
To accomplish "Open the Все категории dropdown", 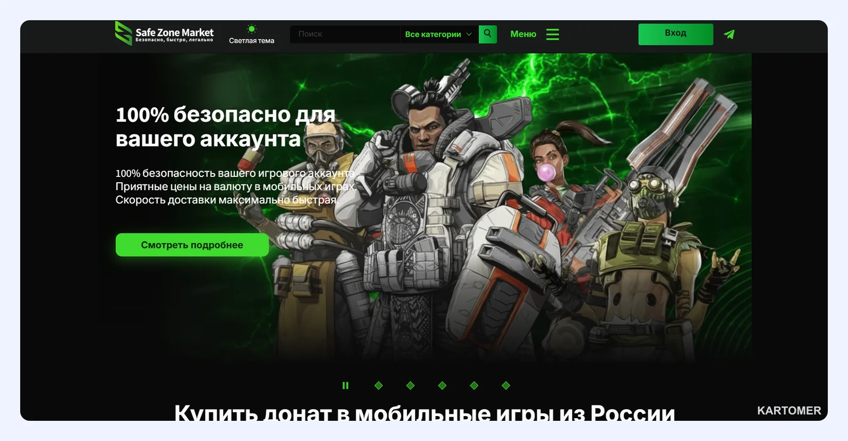I will pos(438,34).
